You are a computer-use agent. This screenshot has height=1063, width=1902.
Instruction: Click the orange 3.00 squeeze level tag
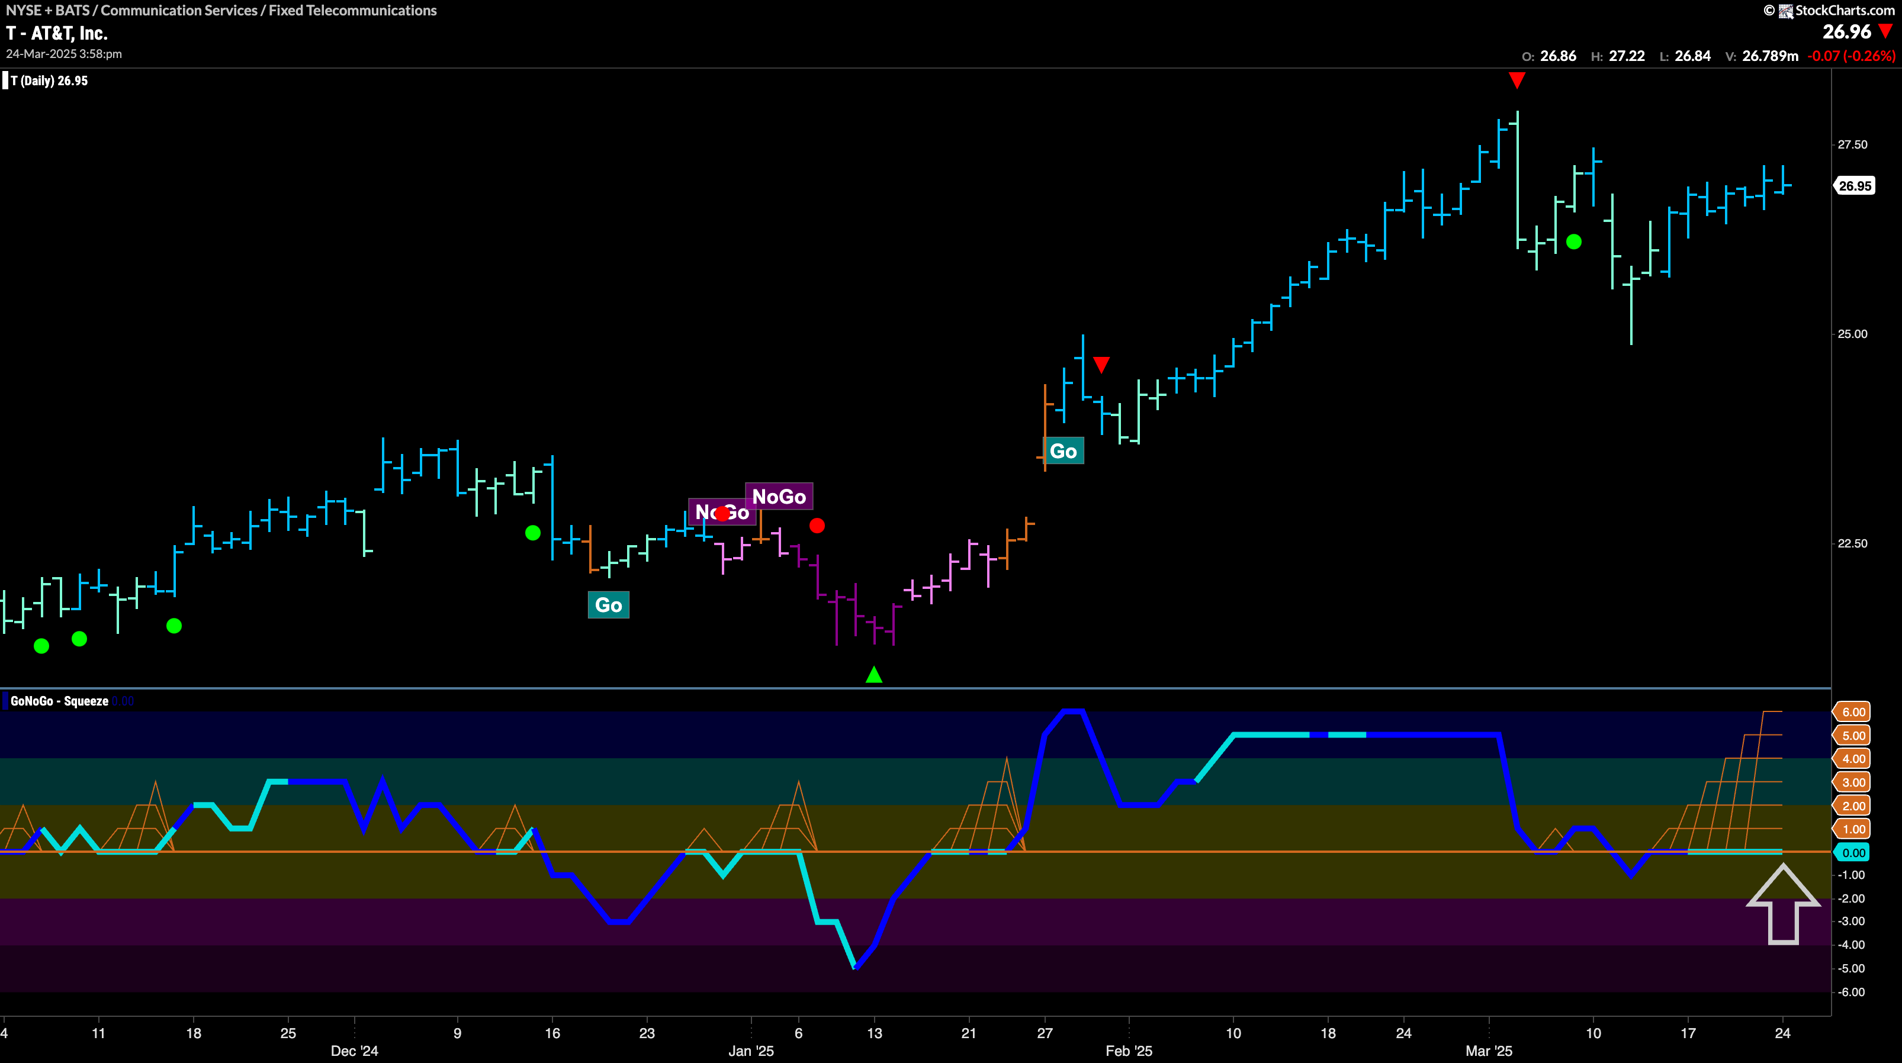click(x=1852, y=782)
